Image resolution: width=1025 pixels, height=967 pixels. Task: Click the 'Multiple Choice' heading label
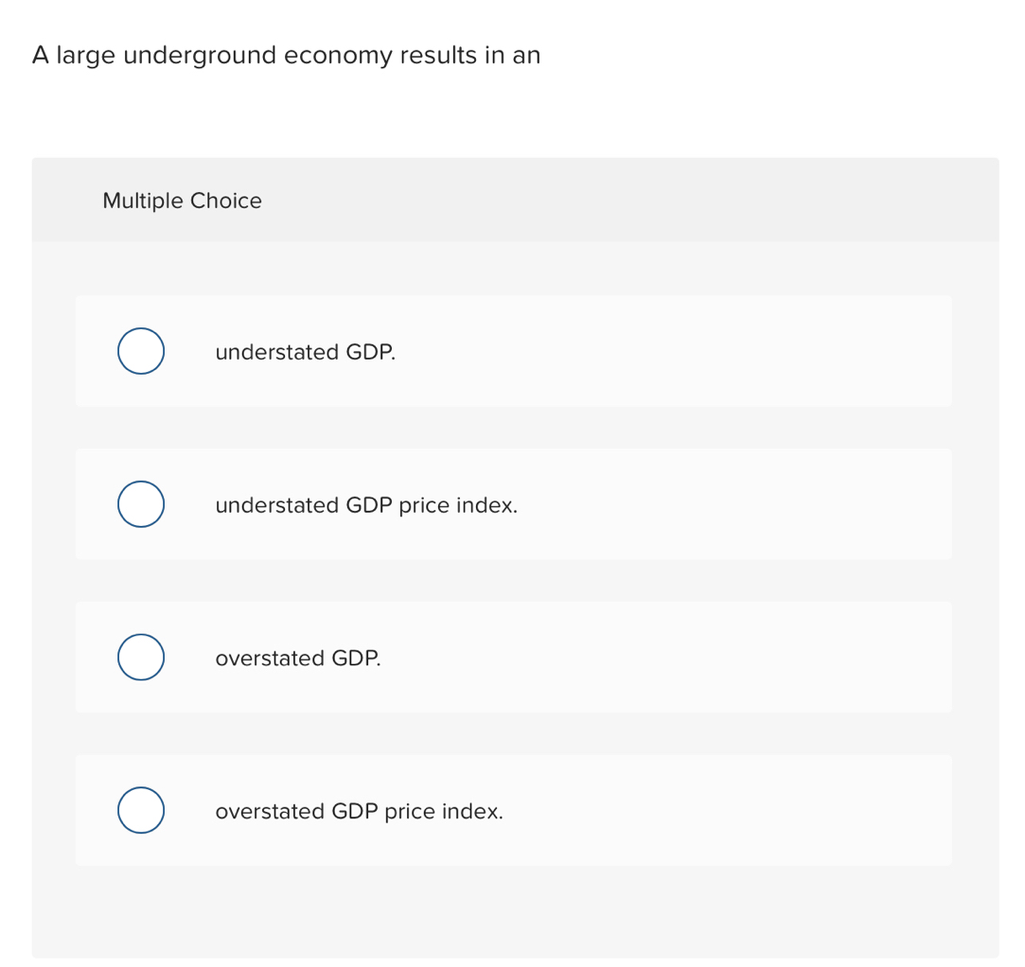pos(182,201)
